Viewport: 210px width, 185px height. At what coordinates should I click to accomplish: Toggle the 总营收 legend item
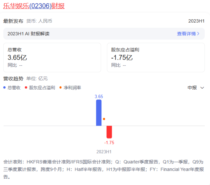coord(12,88)
